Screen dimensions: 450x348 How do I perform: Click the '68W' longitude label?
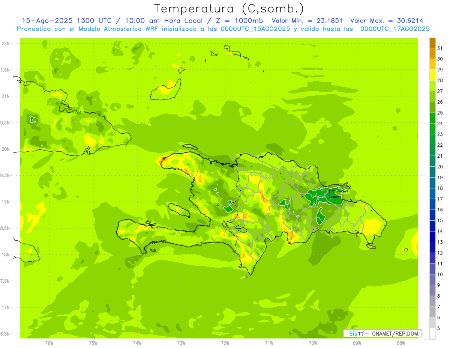401,343
